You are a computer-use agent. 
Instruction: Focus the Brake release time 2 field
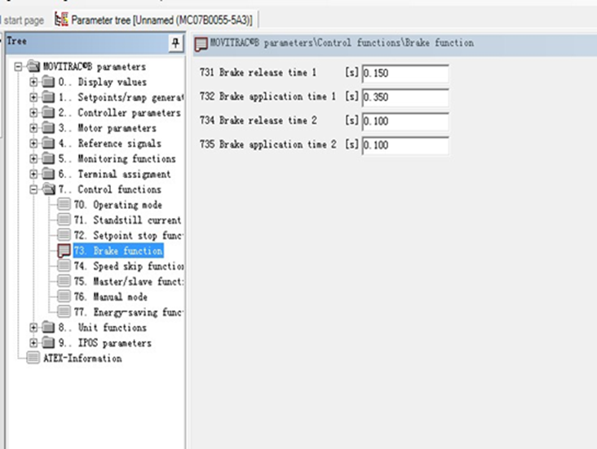pyautogui.click(x=405, y=121)
